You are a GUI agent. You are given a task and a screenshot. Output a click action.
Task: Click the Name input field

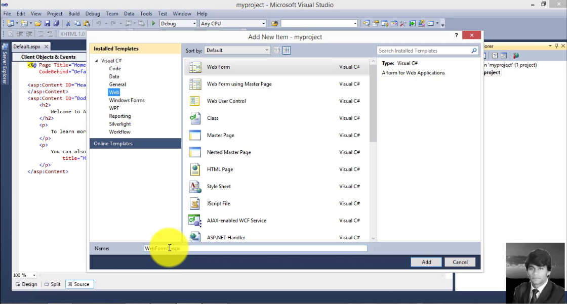255,248
